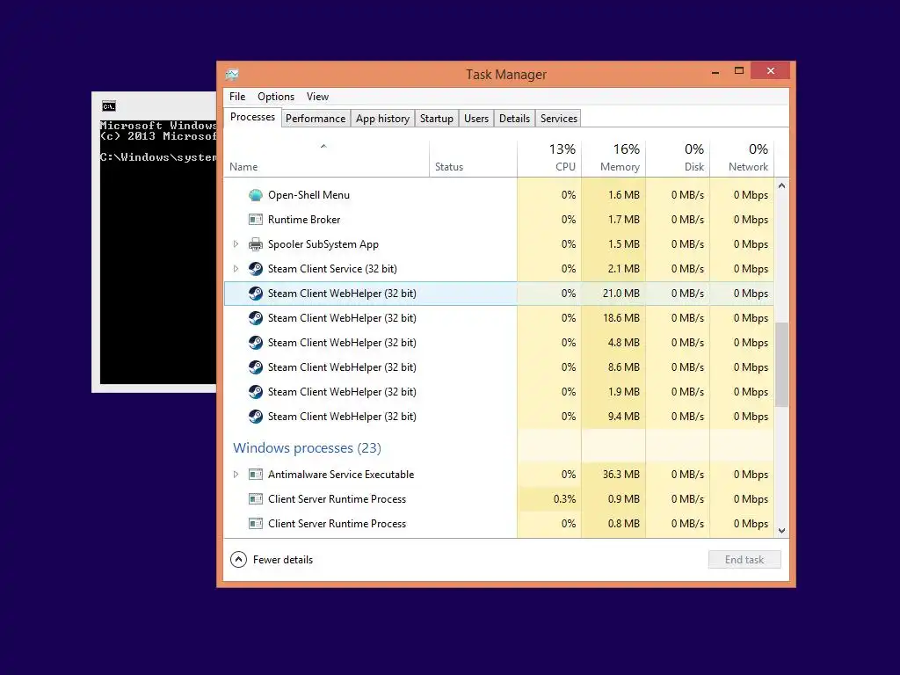900x675 pixels.
Task: Select Steam Client Service (32 bit) name
Action: point(332,269)
